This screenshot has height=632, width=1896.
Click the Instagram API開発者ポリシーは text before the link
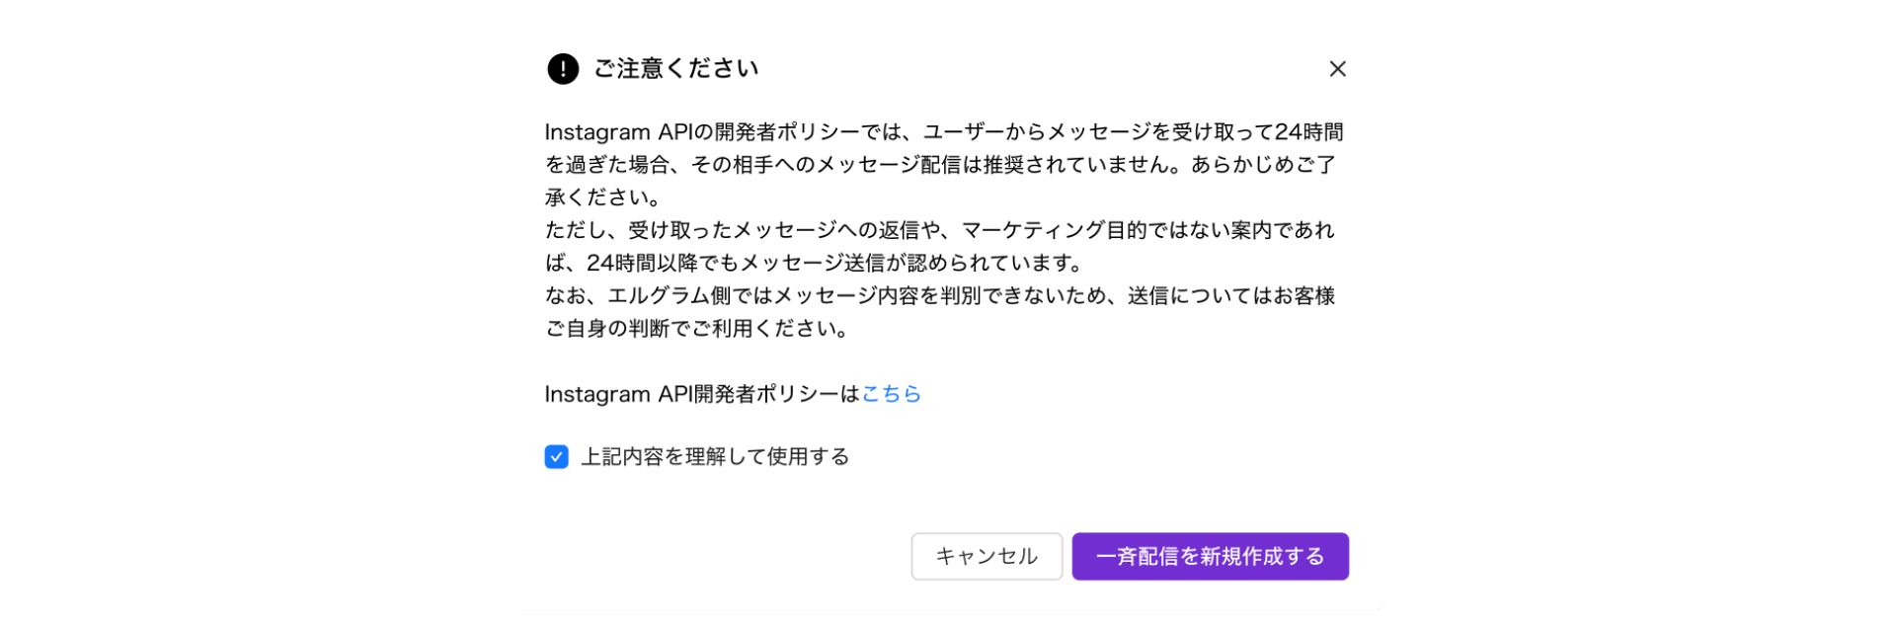click(702, 394)
